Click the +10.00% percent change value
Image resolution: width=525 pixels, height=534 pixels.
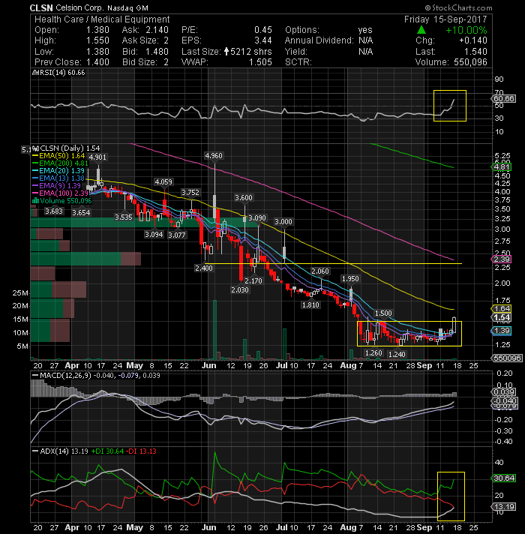click(466, 30)
